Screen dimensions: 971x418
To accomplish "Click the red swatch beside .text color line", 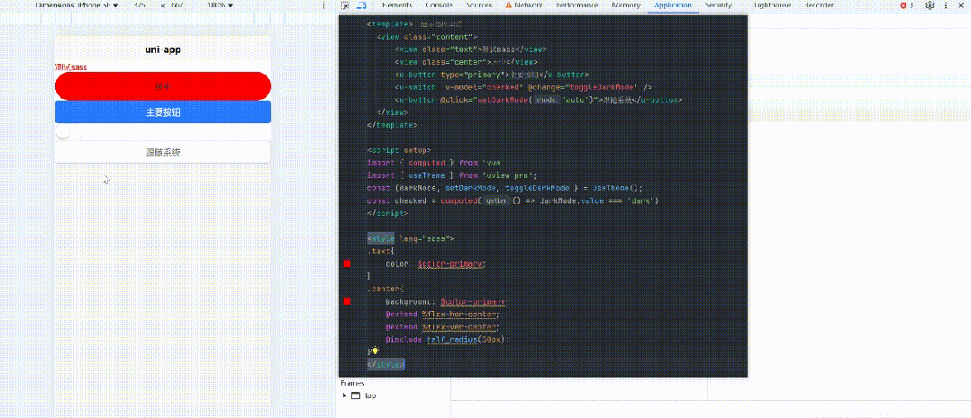I will coord(347,264).
